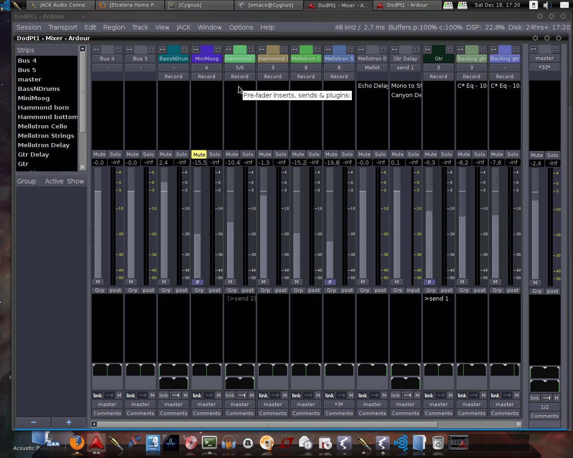Unmute the MiniMoog strip
The width and height of the screenshot is (573, 458).
pos(199,154)
